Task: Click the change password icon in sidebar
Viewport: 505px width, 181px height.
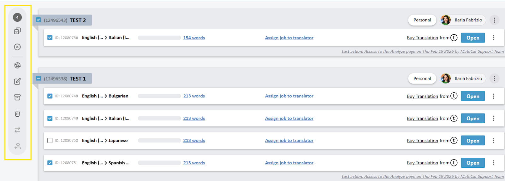Action: (17, 65)
